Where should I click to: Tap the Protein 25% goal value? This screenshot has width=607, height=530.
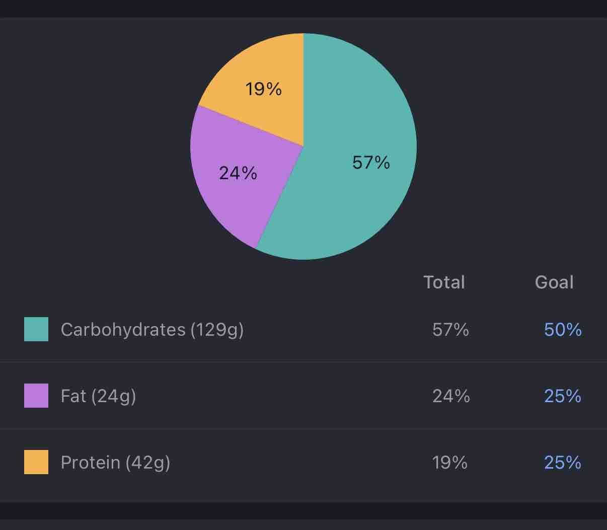(563, 463)
